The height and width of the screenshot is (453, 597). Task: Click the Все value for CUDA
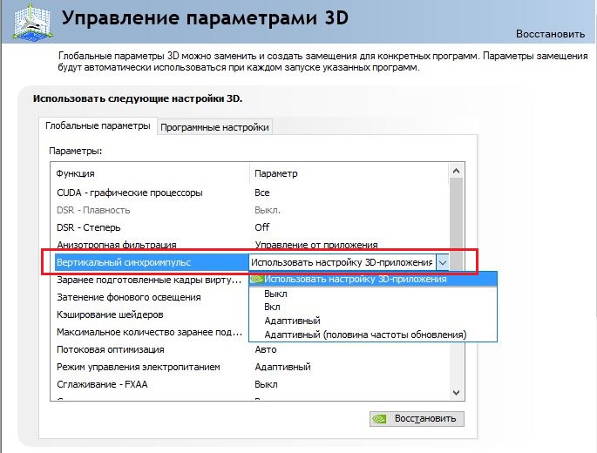coord(262,193)
